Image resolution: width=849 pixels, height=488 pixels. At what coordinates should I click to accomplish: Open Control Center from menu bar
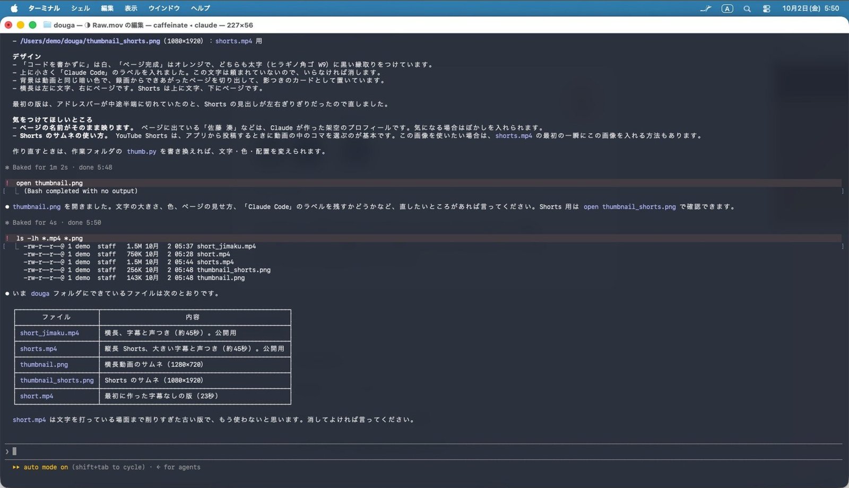pos(766,8)
